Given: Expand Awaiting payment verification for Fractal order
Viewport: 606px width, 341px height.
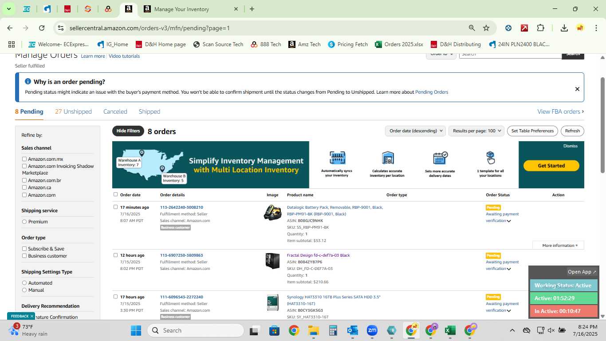Looking at the screenshot, I should pyautogui.click(x=509, y=269).
